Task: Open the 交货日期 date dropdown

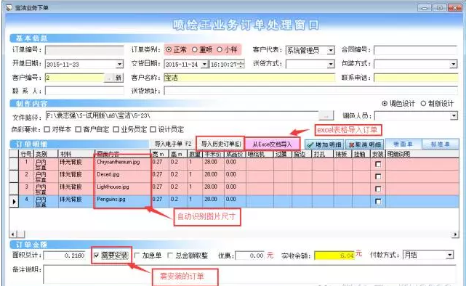Action: pos(204,64)
